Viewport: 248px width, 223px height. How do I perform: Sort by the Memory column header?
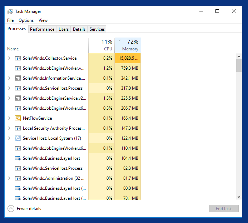click(x=128, y=45)
